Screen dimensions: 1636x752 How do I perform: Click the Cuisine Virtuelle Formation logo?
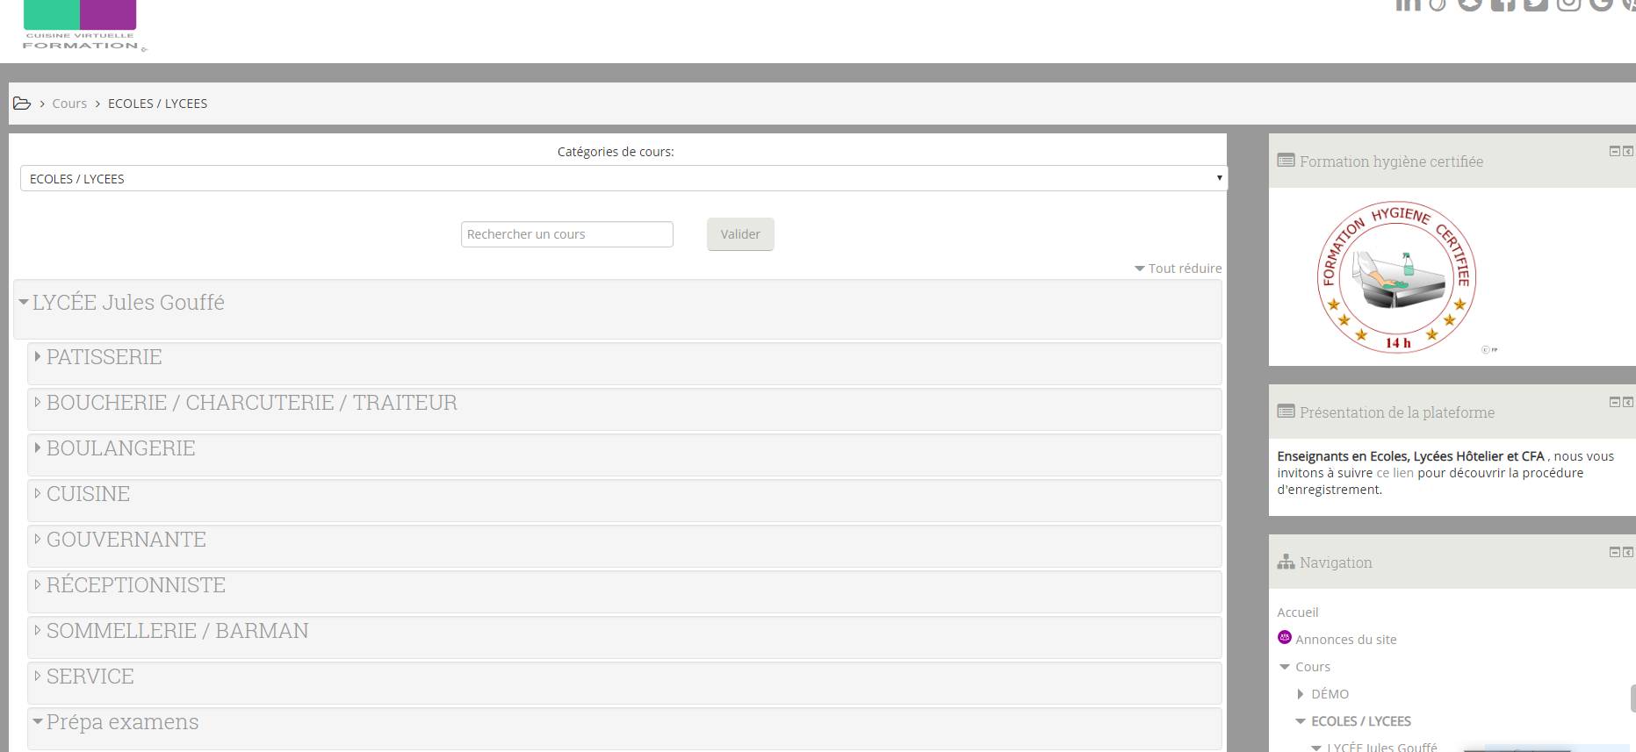click(80, 26)
